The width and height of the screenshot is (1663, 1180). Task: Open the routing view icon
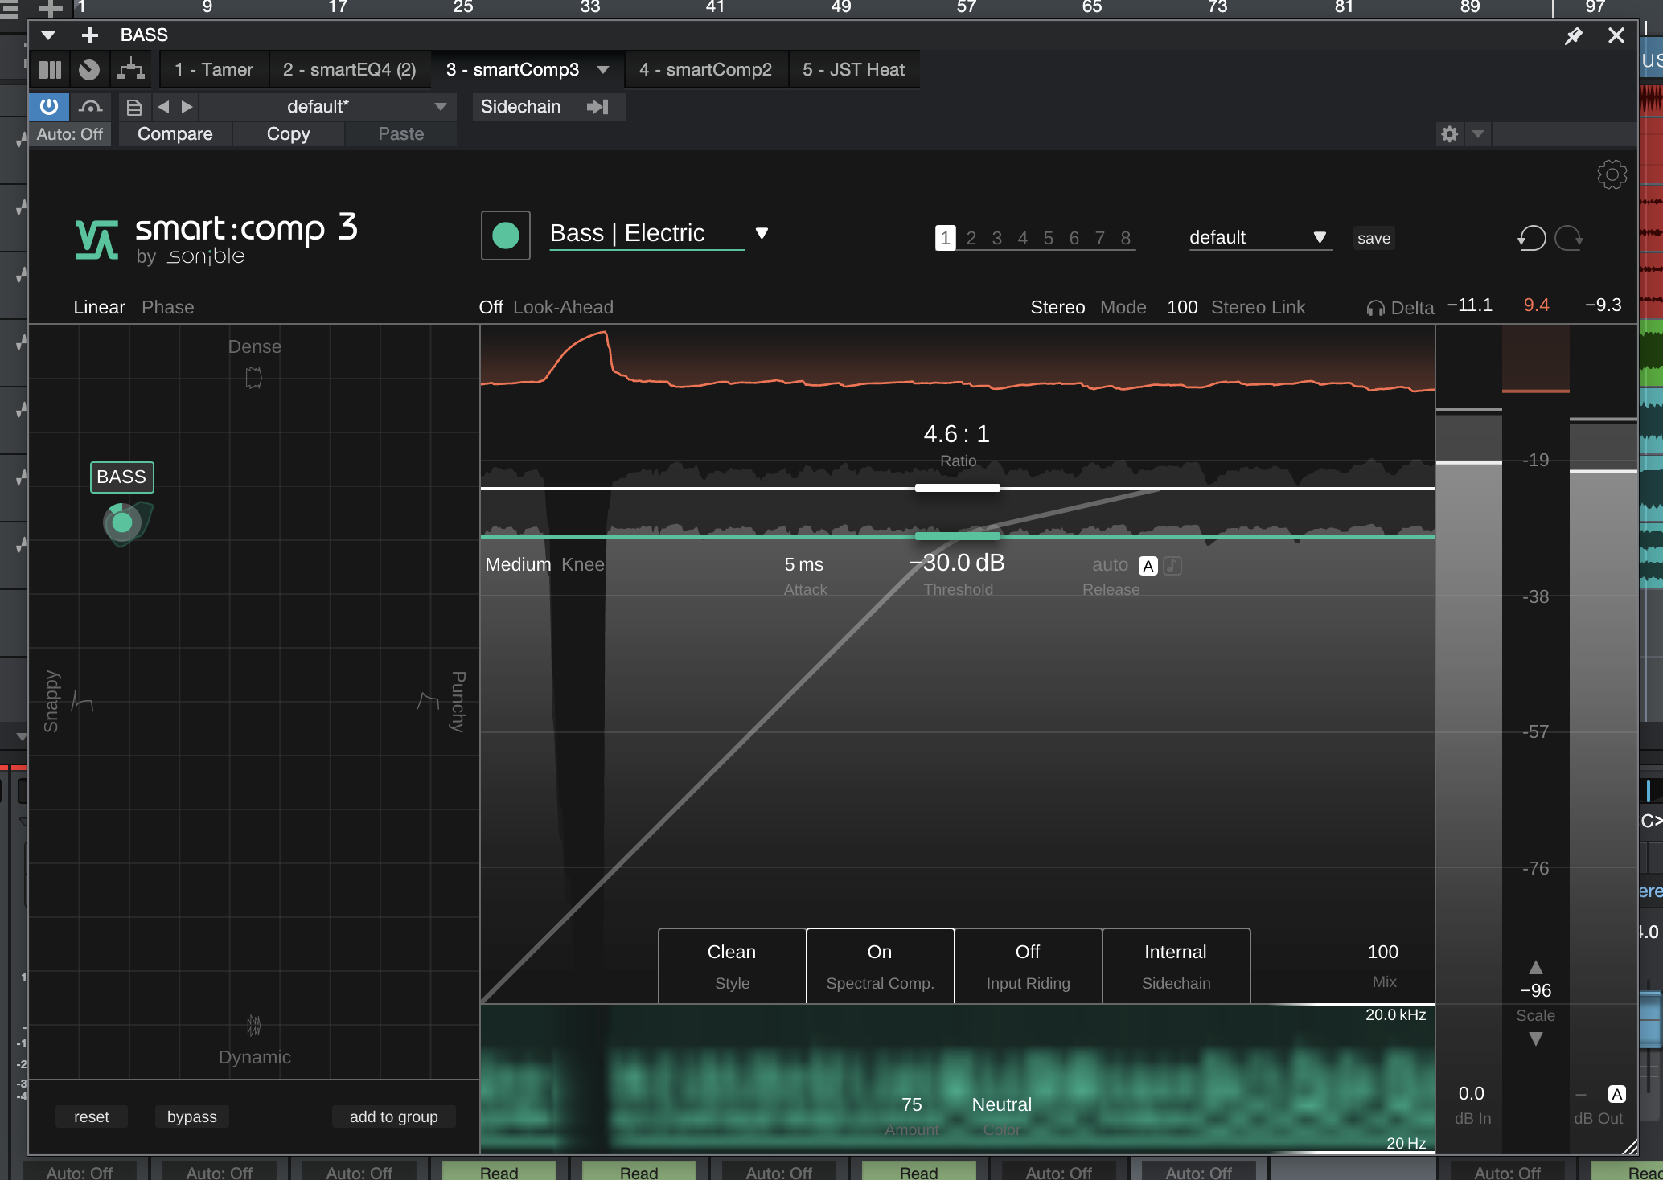pos(131,70)
